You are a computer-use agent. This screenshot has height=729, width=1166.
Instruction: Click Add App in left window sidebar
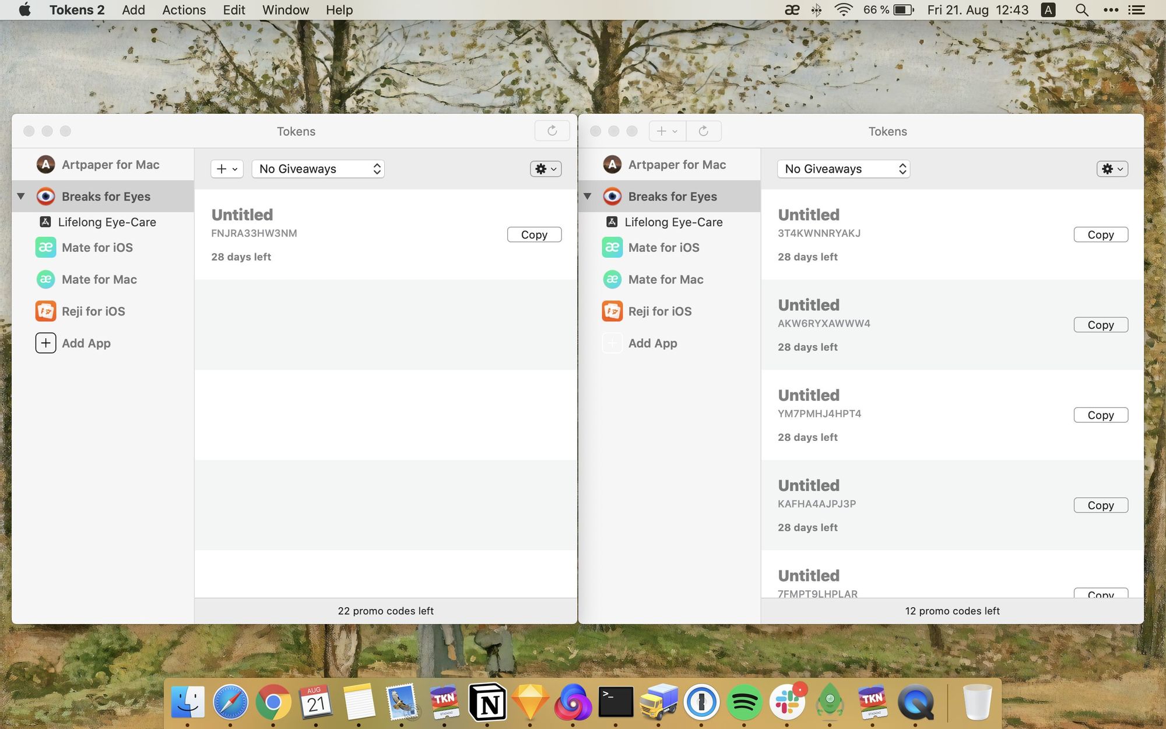point(103,343)
